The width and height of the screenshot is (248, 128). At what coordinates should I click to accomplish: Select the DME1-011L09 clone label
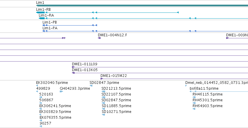coord(85,64)
